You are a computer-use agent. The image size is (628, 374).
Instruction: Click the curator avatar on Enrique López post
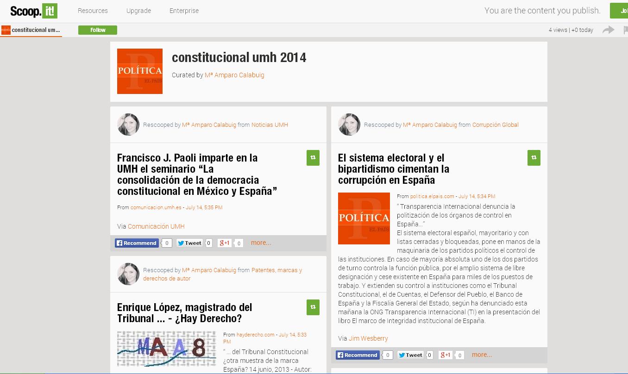[x=128, y=274]
